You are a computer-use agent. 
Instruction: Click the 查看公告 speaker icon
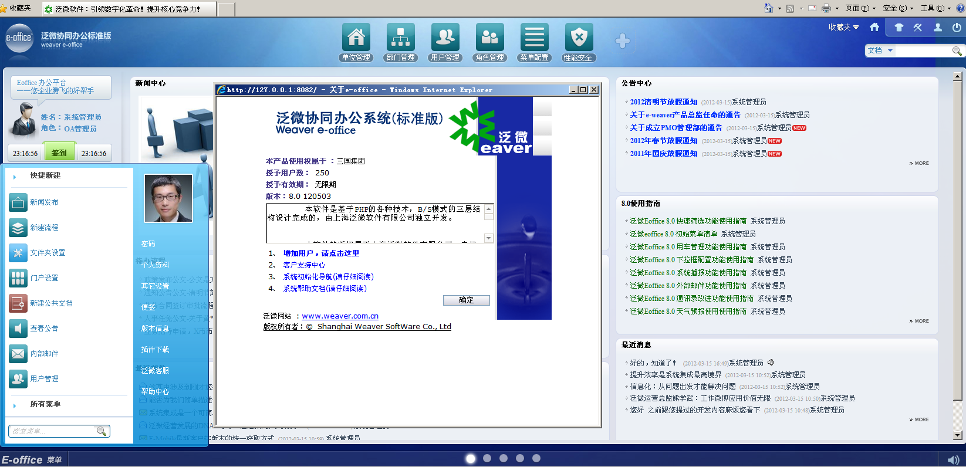click(x=18, y=329)
